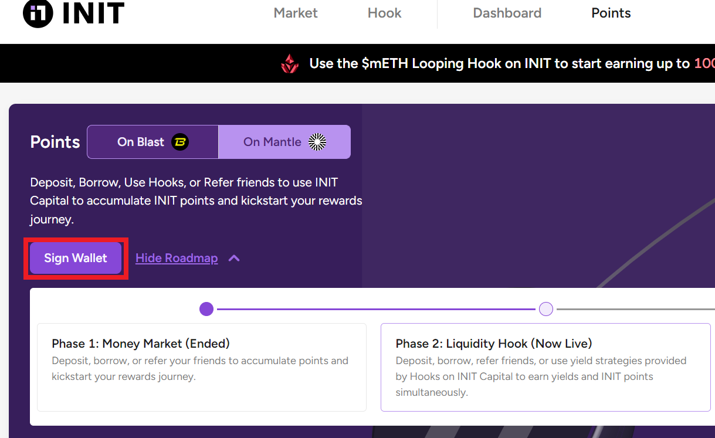
Task: Go to the Dashboard page
Action: coord(507,13)
